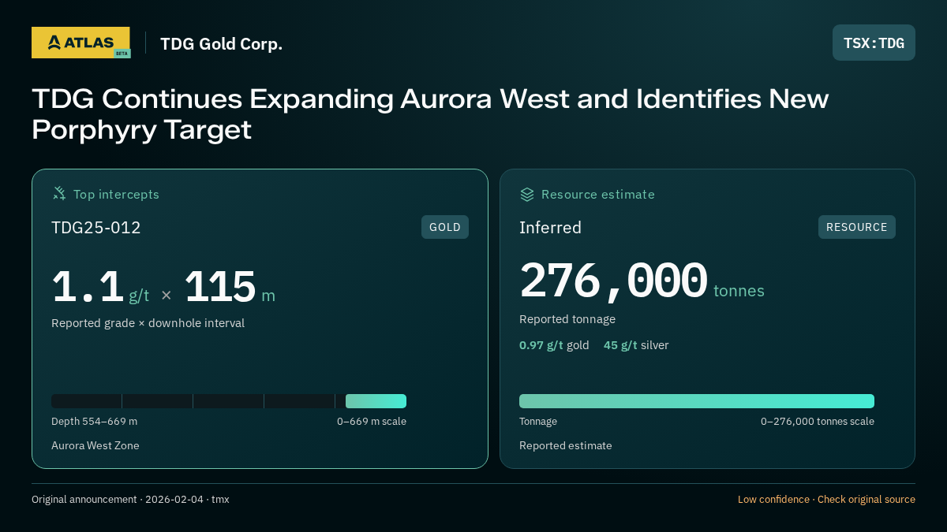Click the ATLAS beta logo
This screenshot has width=947, height=532.
pyautogui.click(x=80, y=43)
